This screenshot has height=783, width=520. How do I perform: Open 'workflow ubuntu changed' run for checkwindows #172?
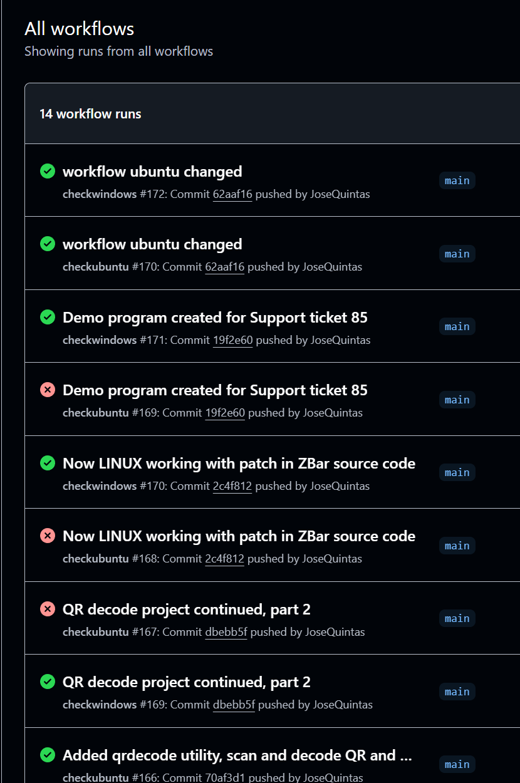(152, 172)
